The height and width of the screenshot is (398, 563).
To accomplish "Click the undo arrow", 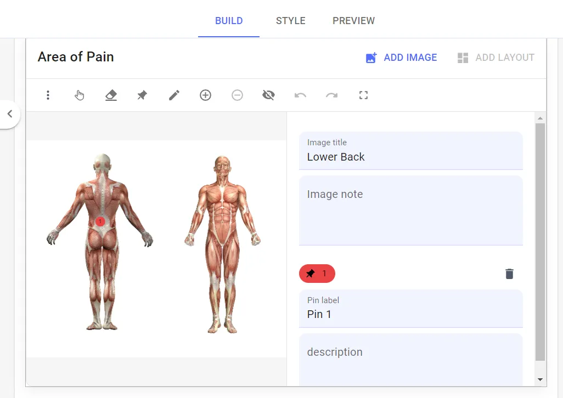I will point(300,95).
